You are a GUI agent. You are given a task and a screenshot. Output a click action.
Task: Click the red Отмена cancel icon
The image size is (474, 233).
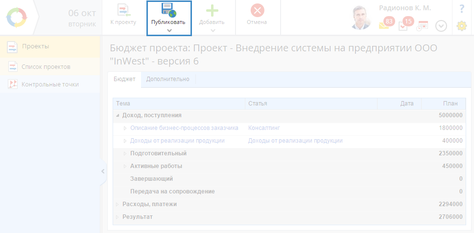[257, 10]
